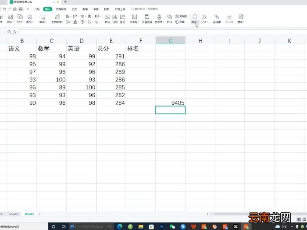The width and height of the screenshot is (307, 230).
Task: Switch to the Home (开始) ribbon tab
Action: [37, 9]
